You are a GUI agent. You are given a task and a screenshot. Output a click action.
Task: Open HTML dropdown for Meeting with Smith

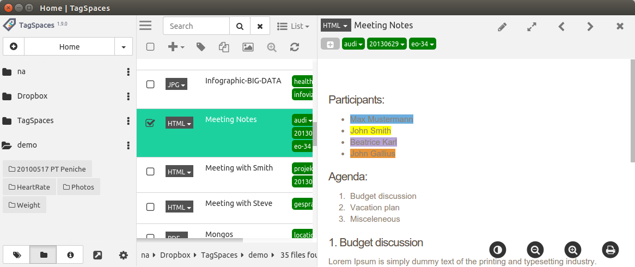point(179,172)
